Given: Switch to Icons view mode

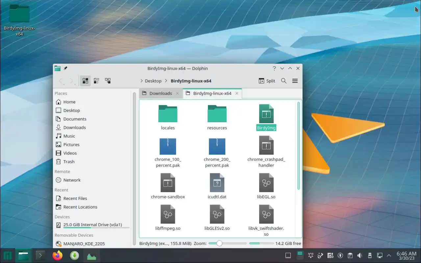Looking at the screenshot, I should (x=86, y=81).
